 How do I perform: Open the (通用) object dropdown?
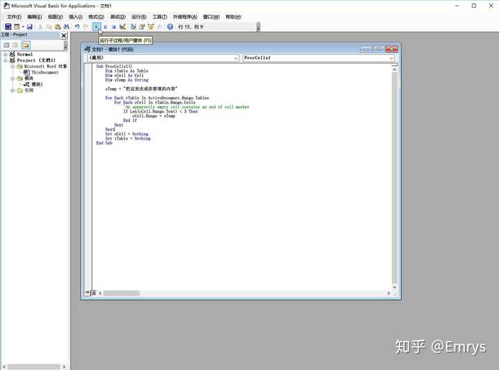(163, 58)
